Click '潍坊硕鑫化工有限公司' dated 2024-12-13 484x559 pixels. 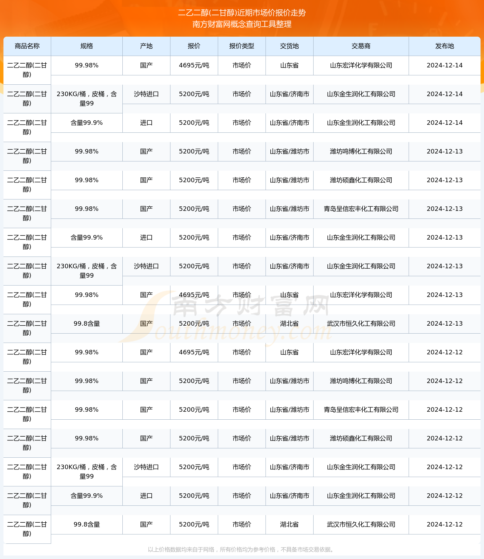[x=361, y=180]
